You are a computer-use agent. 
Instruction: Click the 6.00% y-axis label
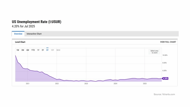(164, 71)
